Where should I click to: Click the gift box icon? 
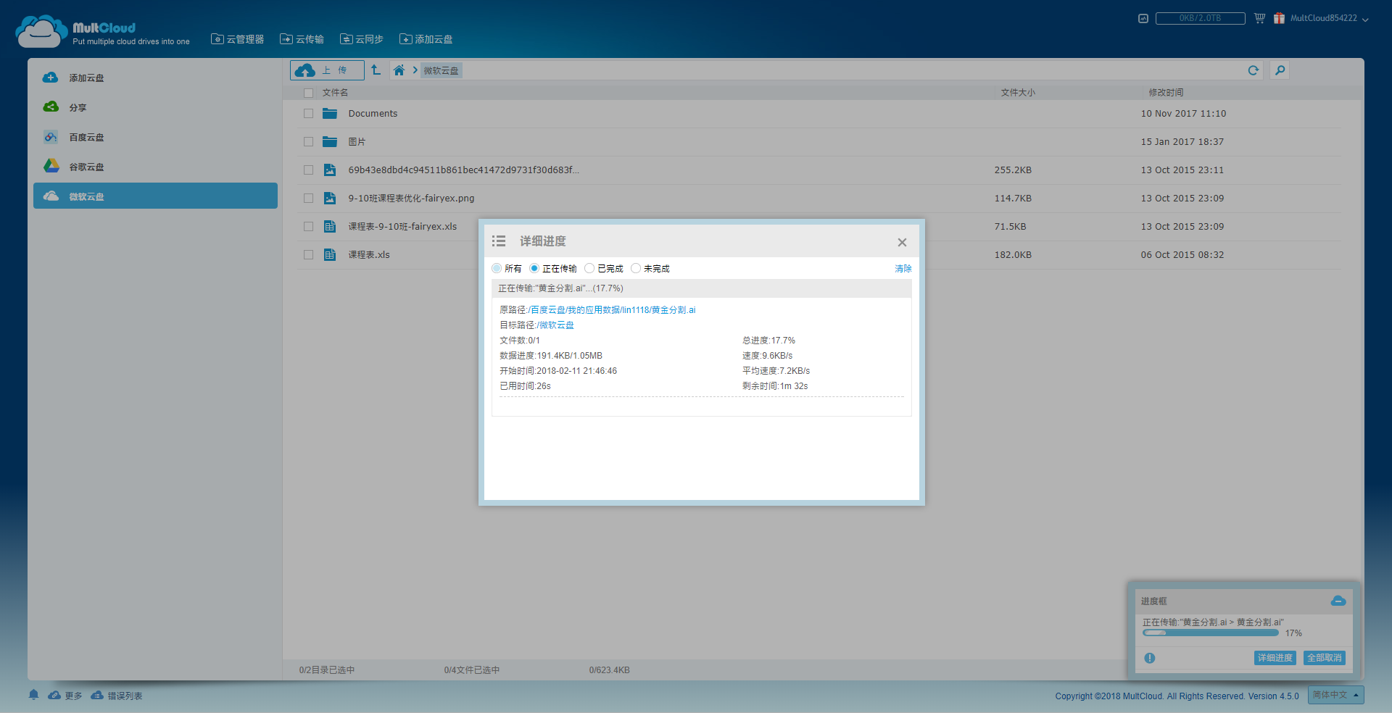coord(1279,18)
